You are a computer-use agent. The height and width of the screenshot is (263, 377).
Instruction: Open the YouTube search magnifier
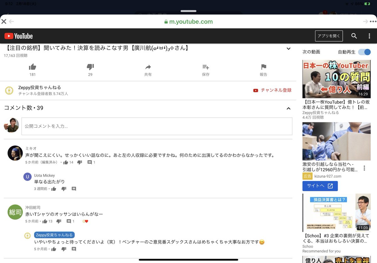pos(354,36)
